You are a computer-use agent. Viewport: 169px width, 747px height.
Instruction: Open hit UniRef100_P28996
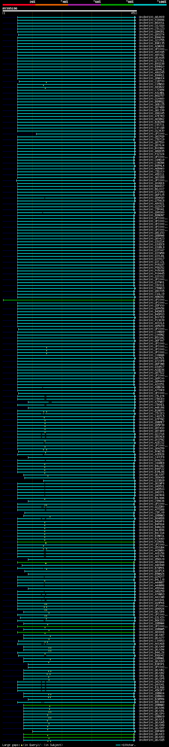[x=151, y=20]
